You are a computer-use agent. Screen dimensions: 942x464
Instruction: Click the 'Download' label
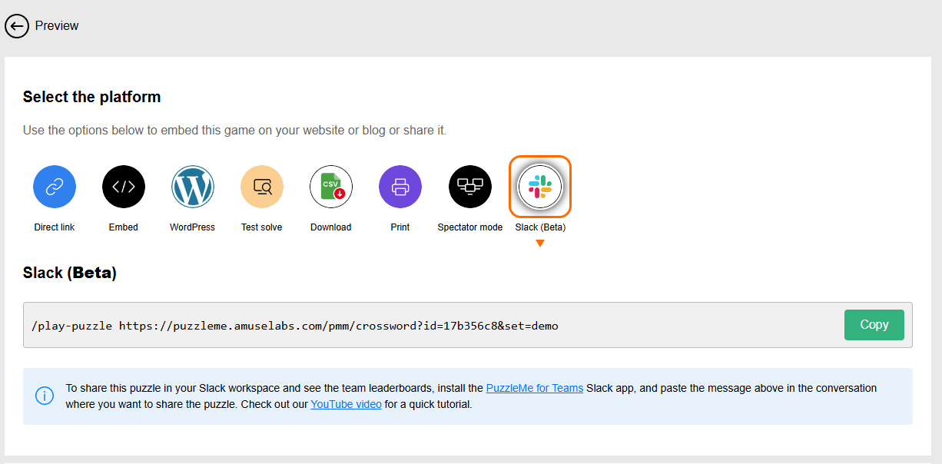(x=331, y=227)
